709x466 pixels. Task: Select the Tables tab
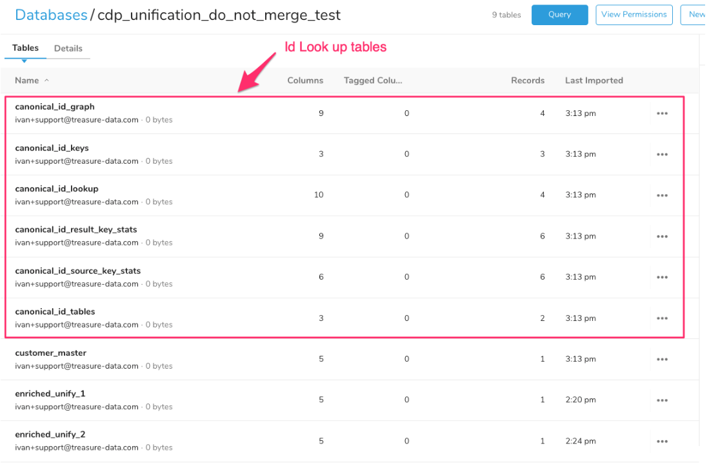coord(25,48)
